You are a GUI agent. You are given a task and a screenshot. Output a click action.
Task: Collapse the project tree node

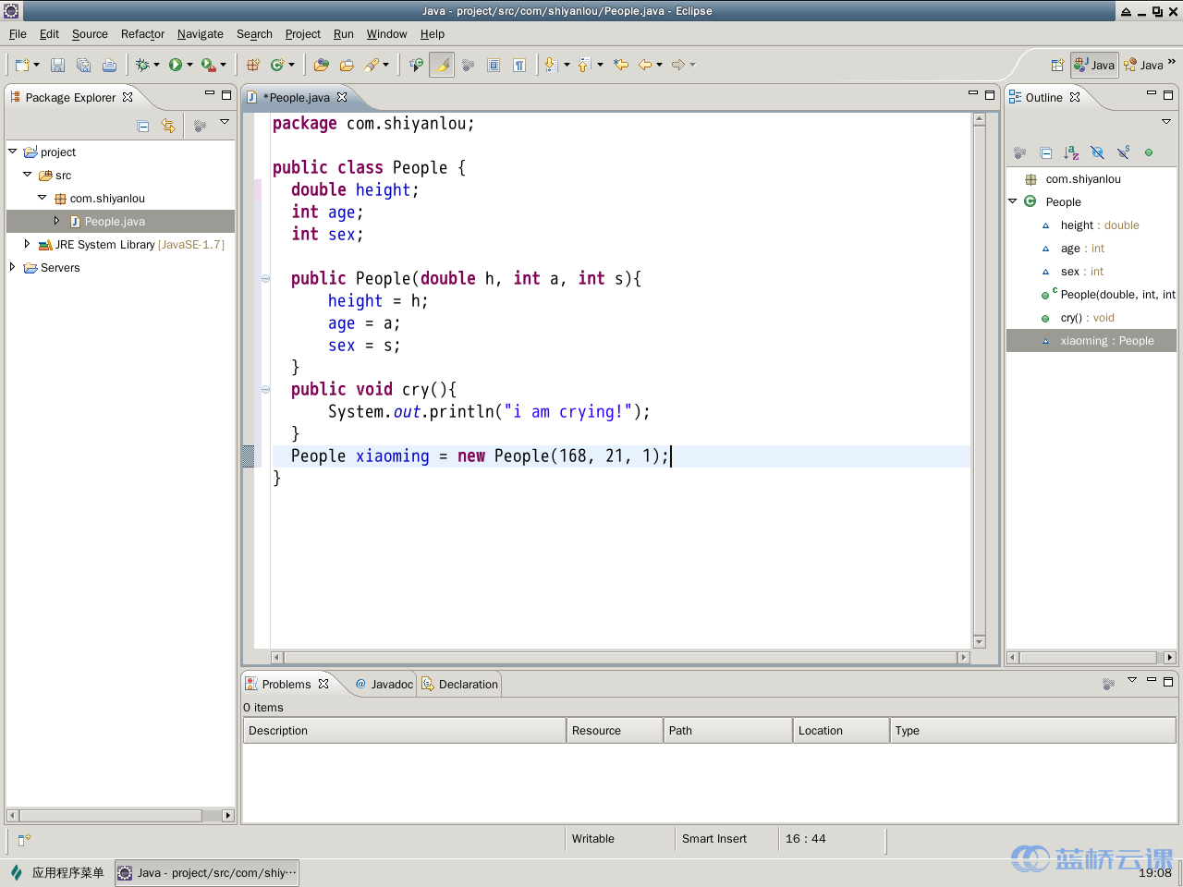[12, 151]
